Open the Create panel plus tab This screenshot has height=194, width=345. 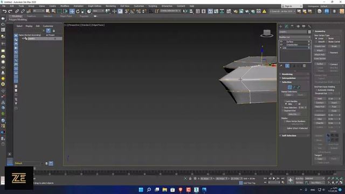tap(280, 26)
